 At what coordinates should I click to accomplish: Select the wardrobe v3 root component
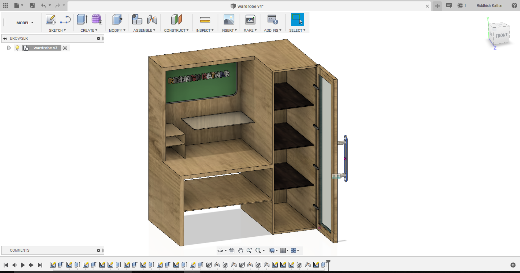tap(45, 48)
